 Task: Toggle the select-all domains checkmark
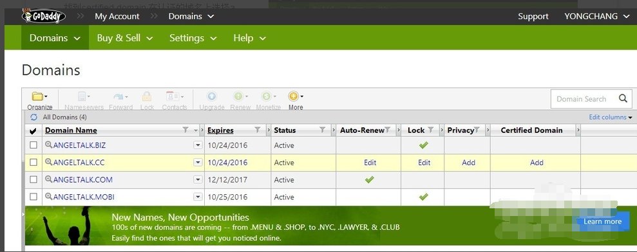[33, 130]
